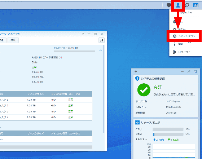Open LAN 1 dropdown in Resource Monitor
202x159 pixels.
[x=146, y=140]
